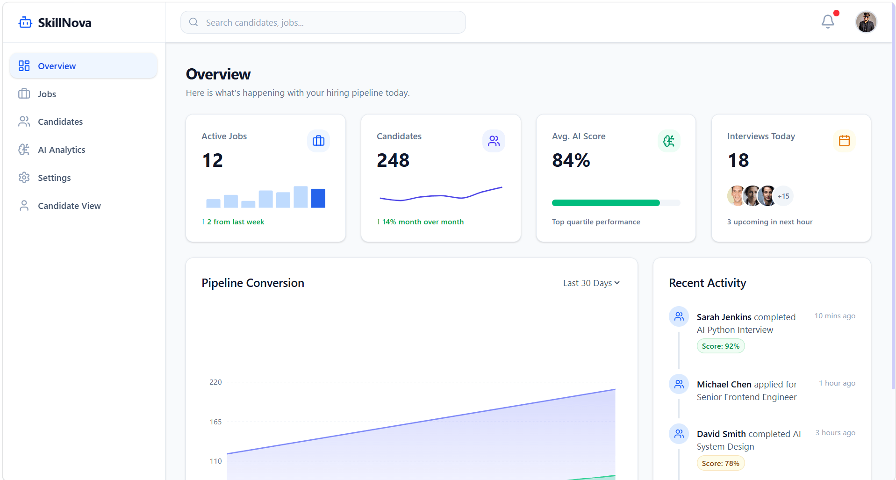Click the '1 hour ago' timestamp

point(837,383)
